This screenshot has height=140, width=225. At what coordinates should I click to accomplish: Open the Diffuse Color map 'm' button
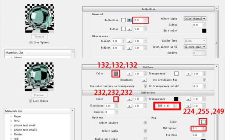pyautogui.click(x=130, y=74)
